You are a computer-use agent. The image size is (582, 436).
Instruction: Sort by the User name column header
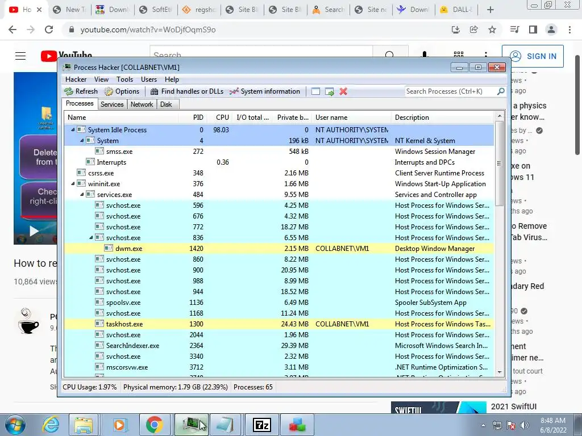352,117
